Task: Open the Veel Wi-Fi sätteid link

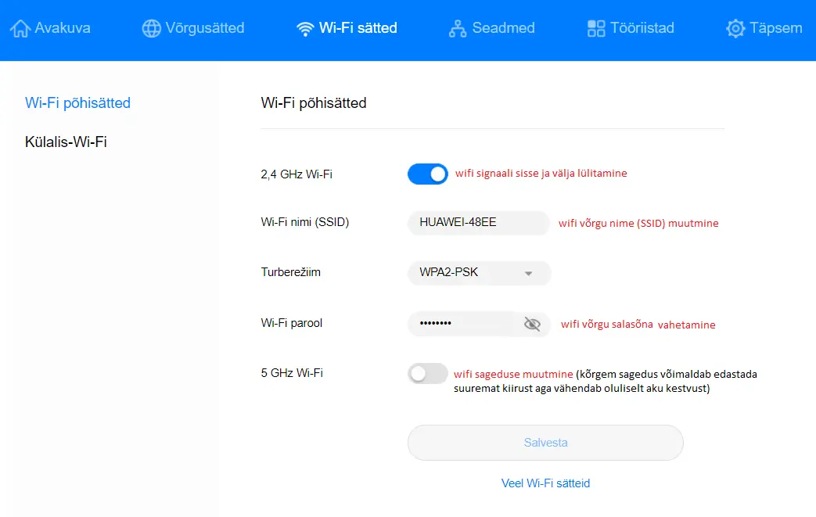Action: point(545,483)
